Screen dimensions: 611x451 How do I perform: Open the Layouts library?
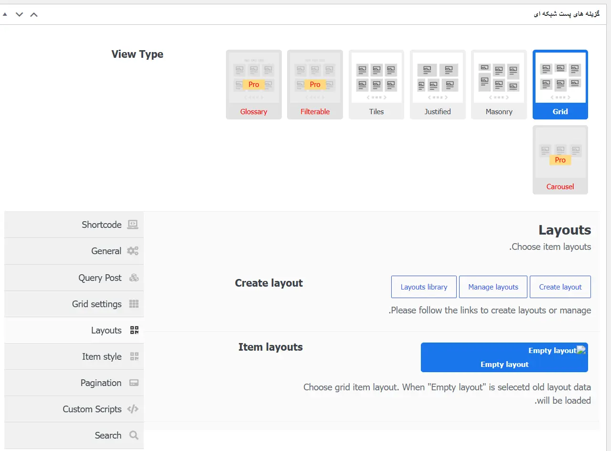[424, 287]
